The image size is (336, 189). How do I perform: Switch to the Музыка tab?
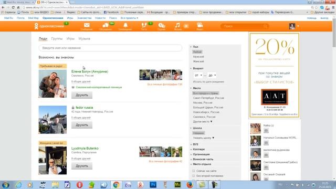84,38
